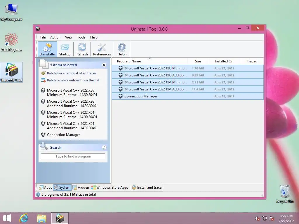
Task: Switch to the System tab
Action: click(x=62, y=188)
